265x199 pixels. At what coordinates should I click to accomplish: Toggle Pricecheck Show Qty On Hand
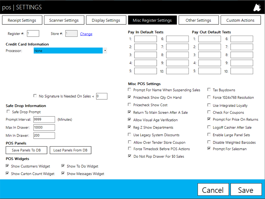130,97
